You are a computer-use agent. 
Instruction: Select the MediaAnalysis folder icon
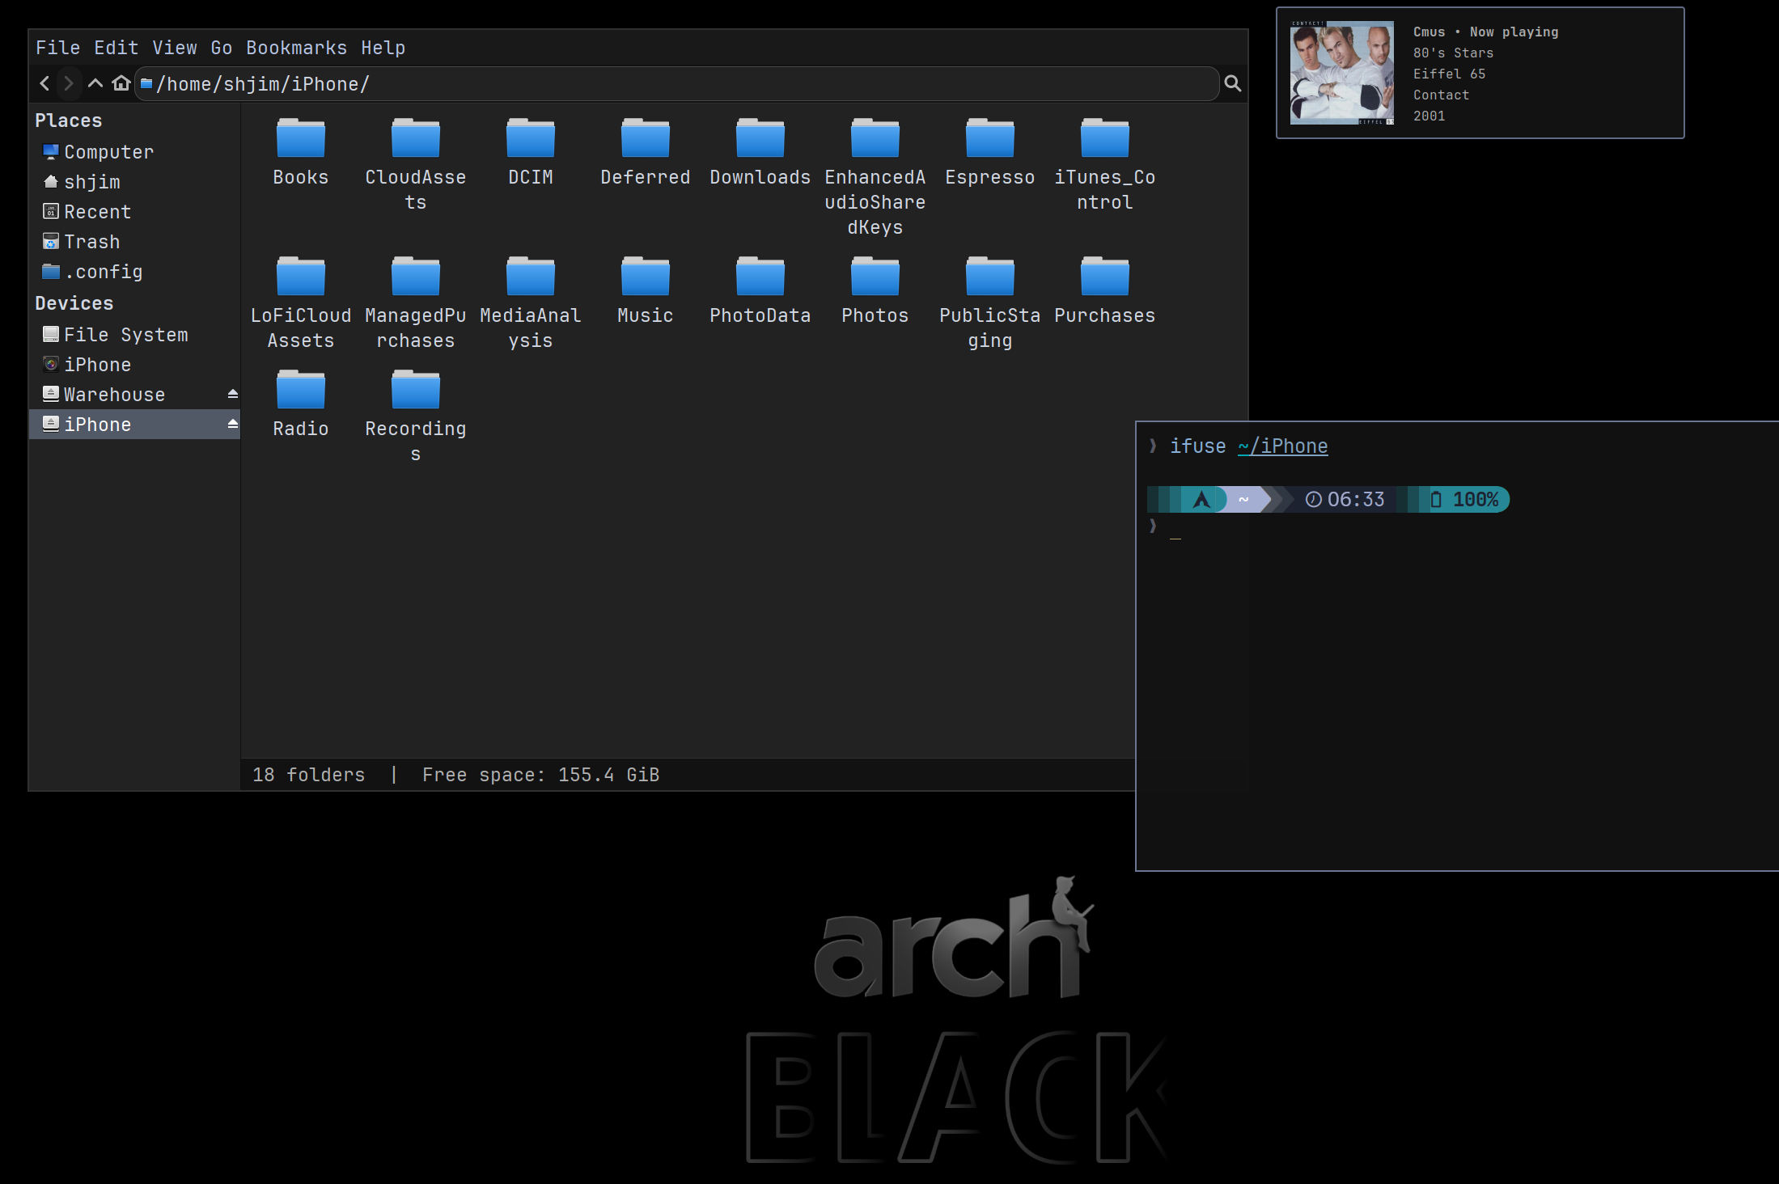(530, 276)
